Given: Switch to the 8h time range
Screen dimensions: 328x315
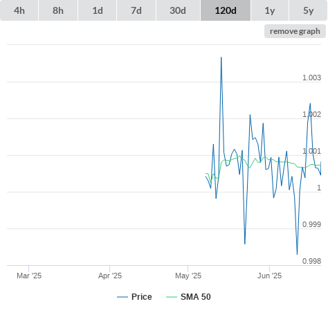Looking at the screenshot, I should (x=58, y=10).
